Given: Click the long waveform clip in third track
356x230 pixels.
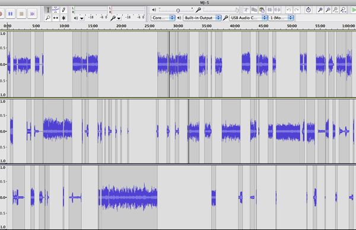Looking at the screenshot, I should pos(128,197).
